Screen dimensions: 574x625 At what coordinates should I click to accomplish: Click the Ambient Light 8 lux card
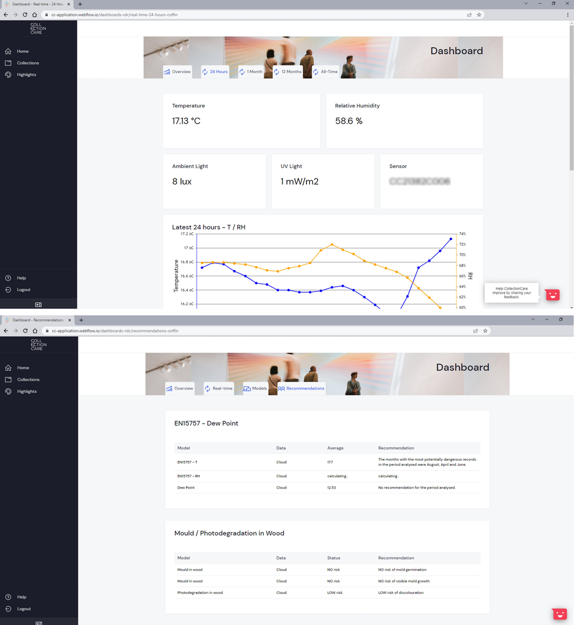(214, 181)
